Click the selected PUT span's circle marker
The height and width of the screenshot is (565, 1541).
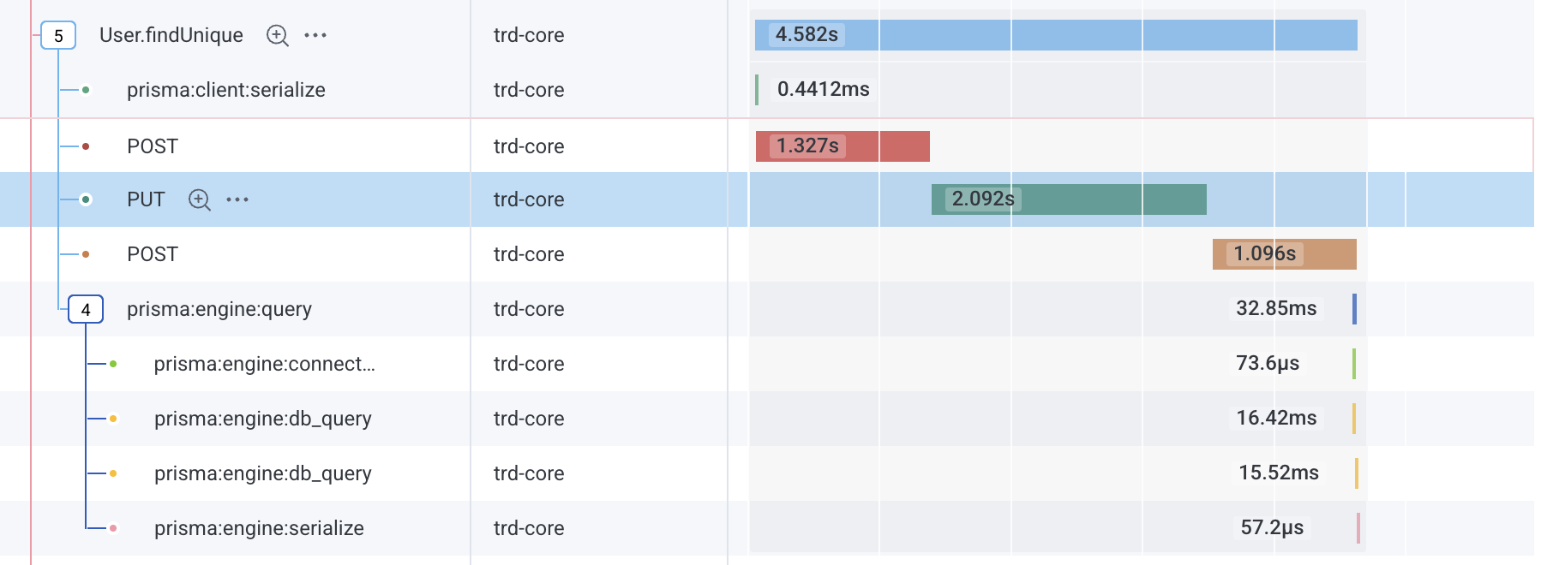tap(86, 199)
